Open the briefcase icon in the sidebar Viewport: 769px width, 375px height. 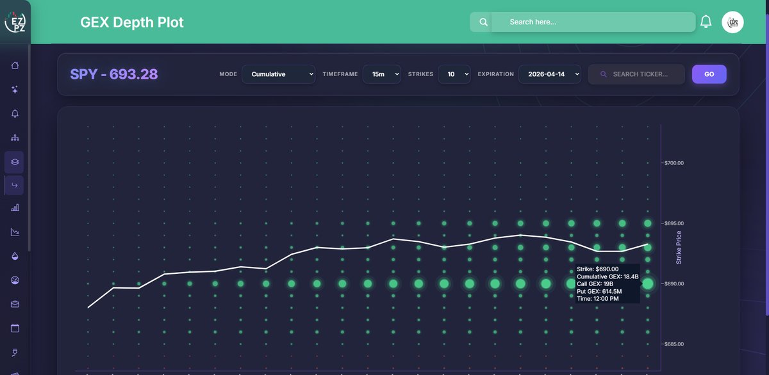pos(15,304)
